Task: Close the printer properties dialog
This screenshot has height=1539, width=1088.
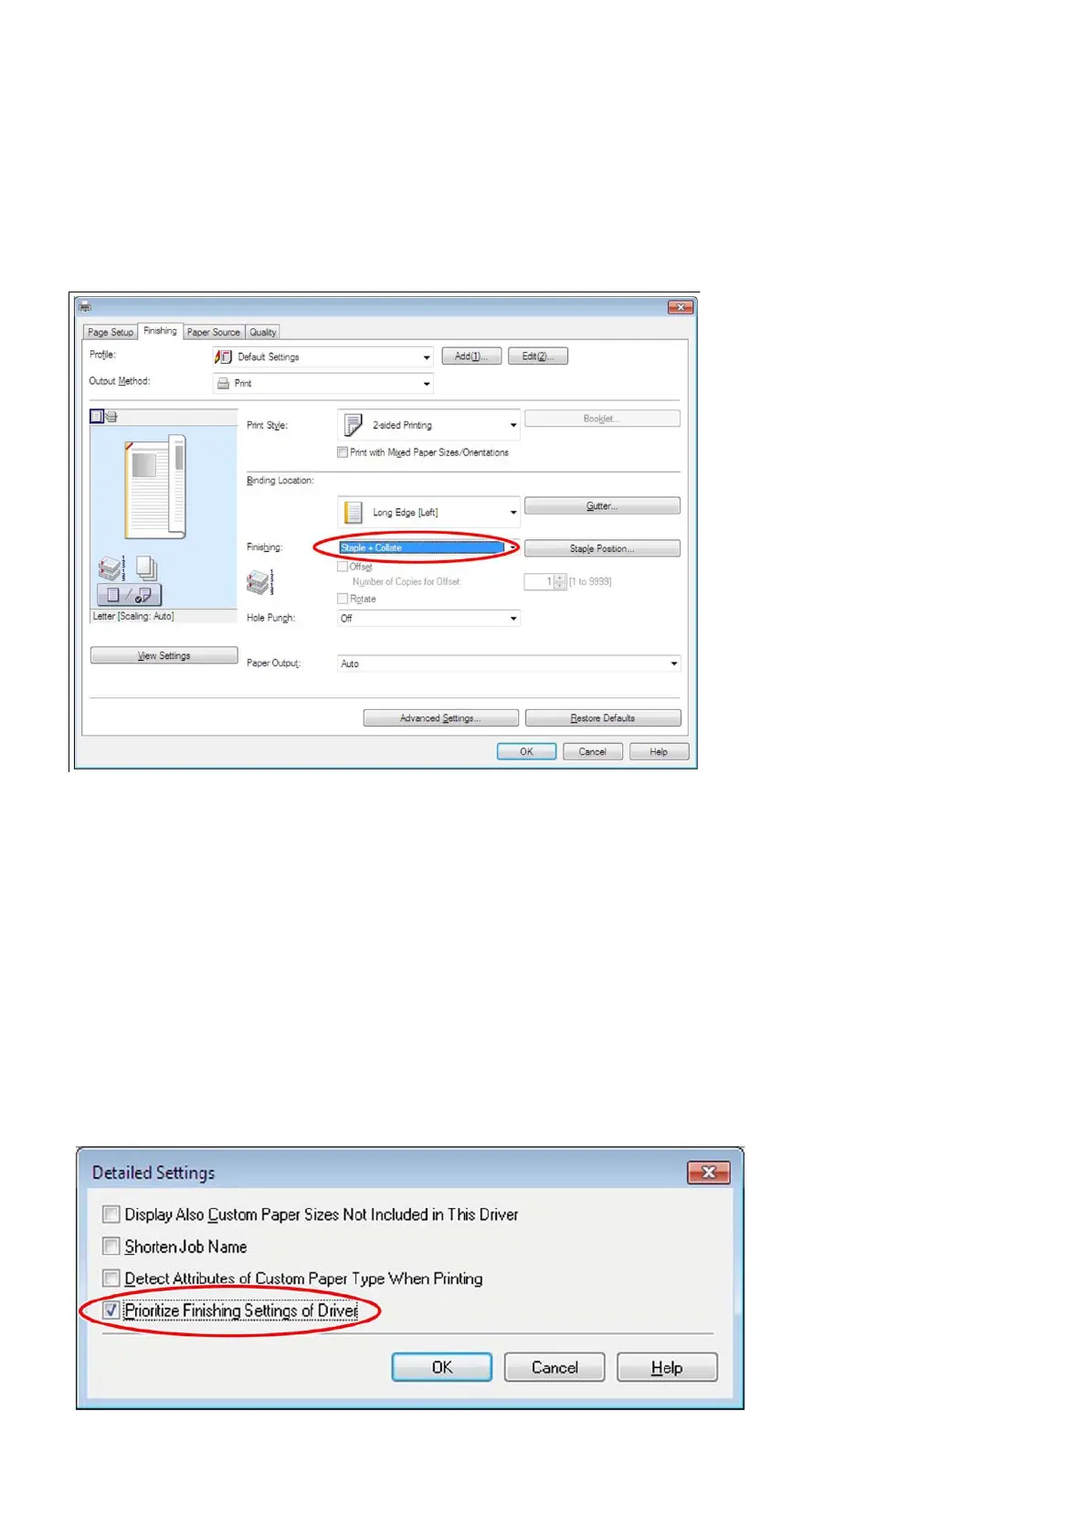Action: click(x=681, y=307)
